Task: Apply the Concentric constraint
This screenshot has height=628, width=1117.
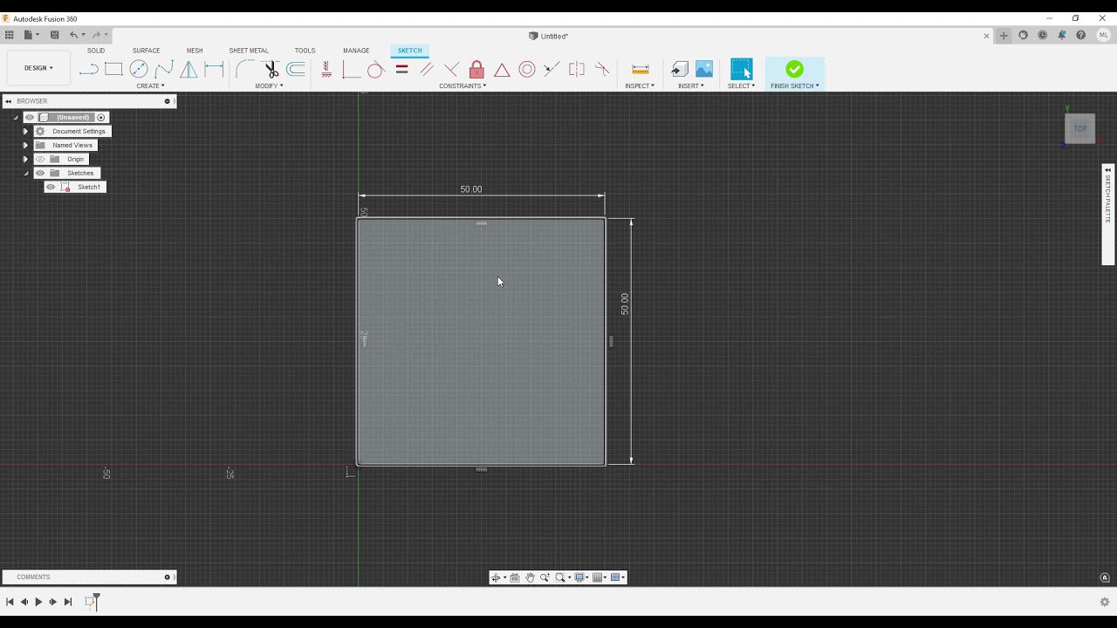Action: 527,70
